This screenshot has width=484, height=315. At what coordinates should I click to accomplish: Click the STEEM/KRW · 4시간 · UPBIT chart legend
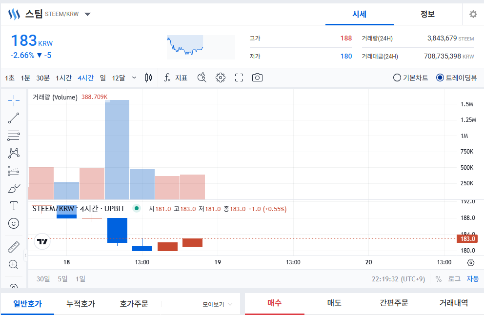click(x=79, y=209)
